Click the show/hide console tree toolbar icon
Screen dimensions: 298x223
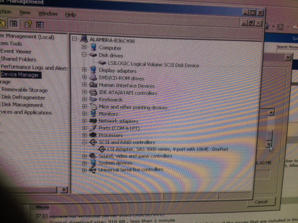click(x=13, y=24)
